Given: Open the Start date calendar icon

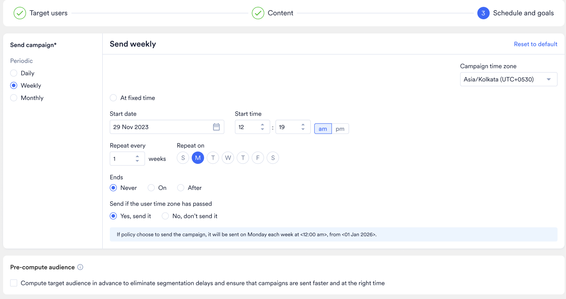Looking at the screenshot, I should coord(216,127).
